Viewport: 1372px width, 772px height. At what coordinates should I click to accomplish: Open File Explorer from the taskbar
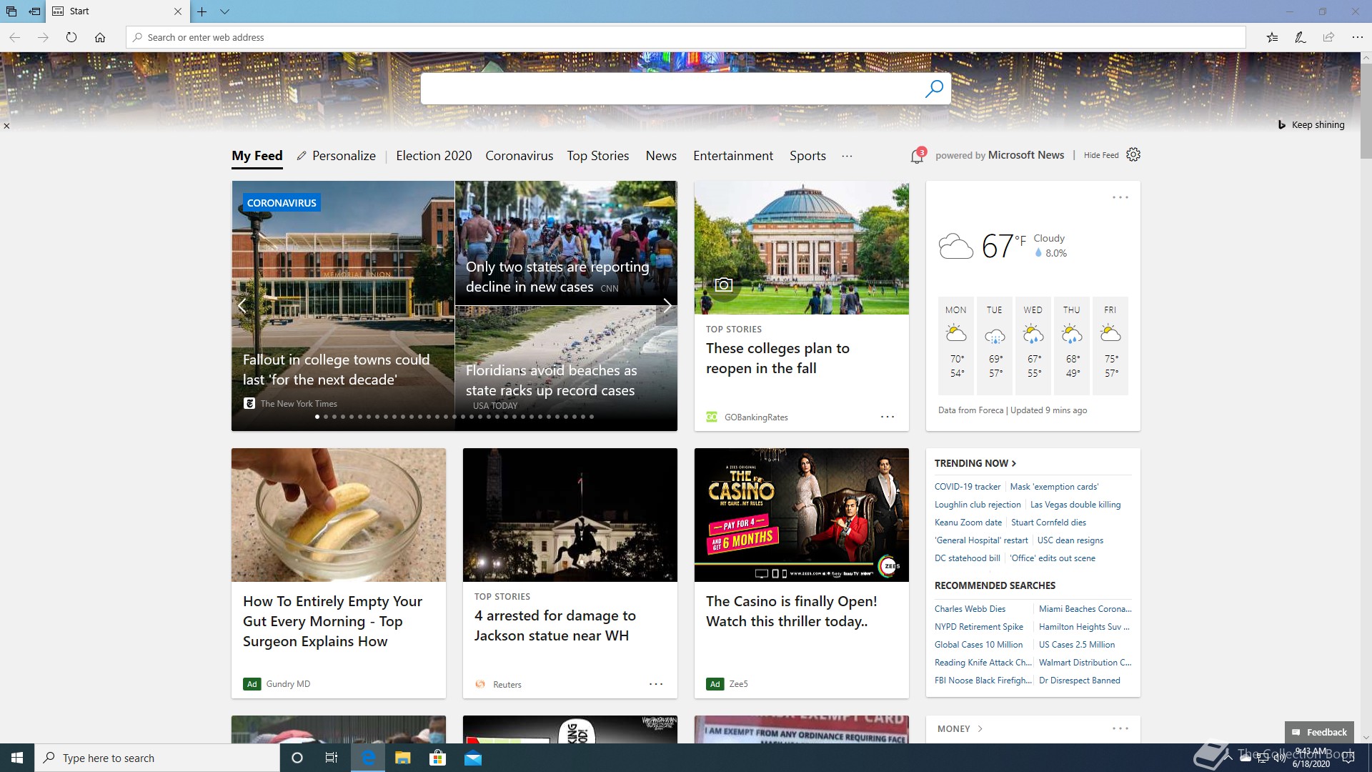(402, 758)
